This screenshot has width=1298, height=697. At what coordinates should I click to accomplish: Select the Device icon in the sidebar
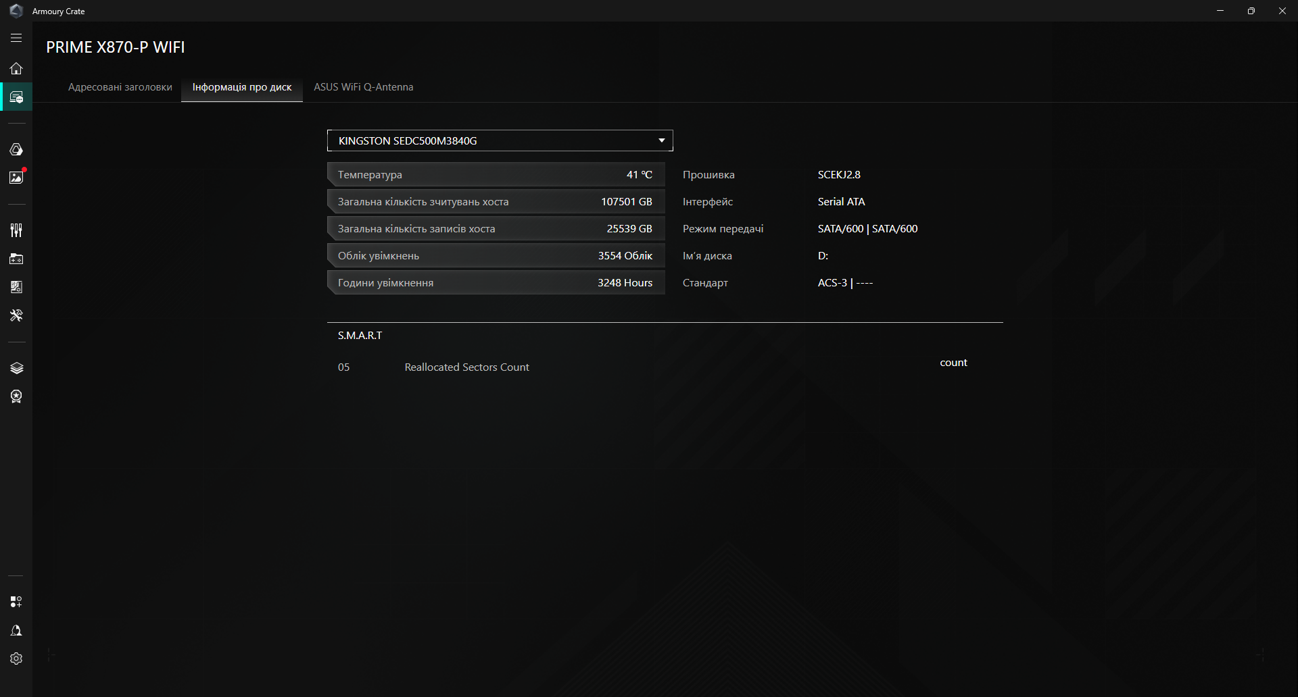click(x=16, y=97)
